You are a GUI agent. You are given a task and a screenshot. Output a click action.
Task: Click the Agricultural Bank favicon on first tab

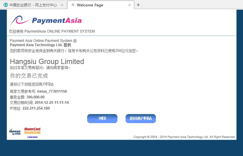pyautogui.click(x=5, y=5)
